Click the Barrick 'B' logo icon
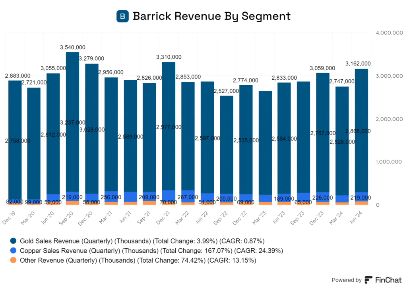This screenshot has height=288, width=407. [x=122, y=16]
